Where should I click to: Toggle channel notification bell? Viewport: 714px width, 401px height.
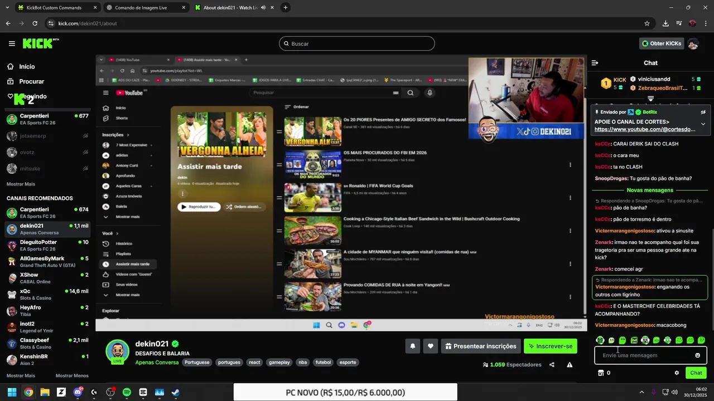pyautogui.click(x=413, y=346)
